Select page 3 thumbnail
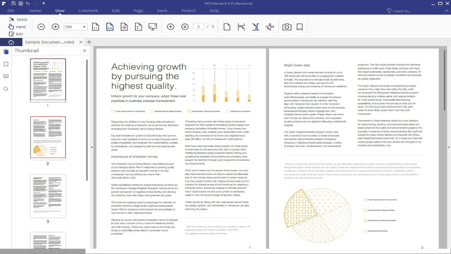The image size is (451, 254). (x=48, y=196)
